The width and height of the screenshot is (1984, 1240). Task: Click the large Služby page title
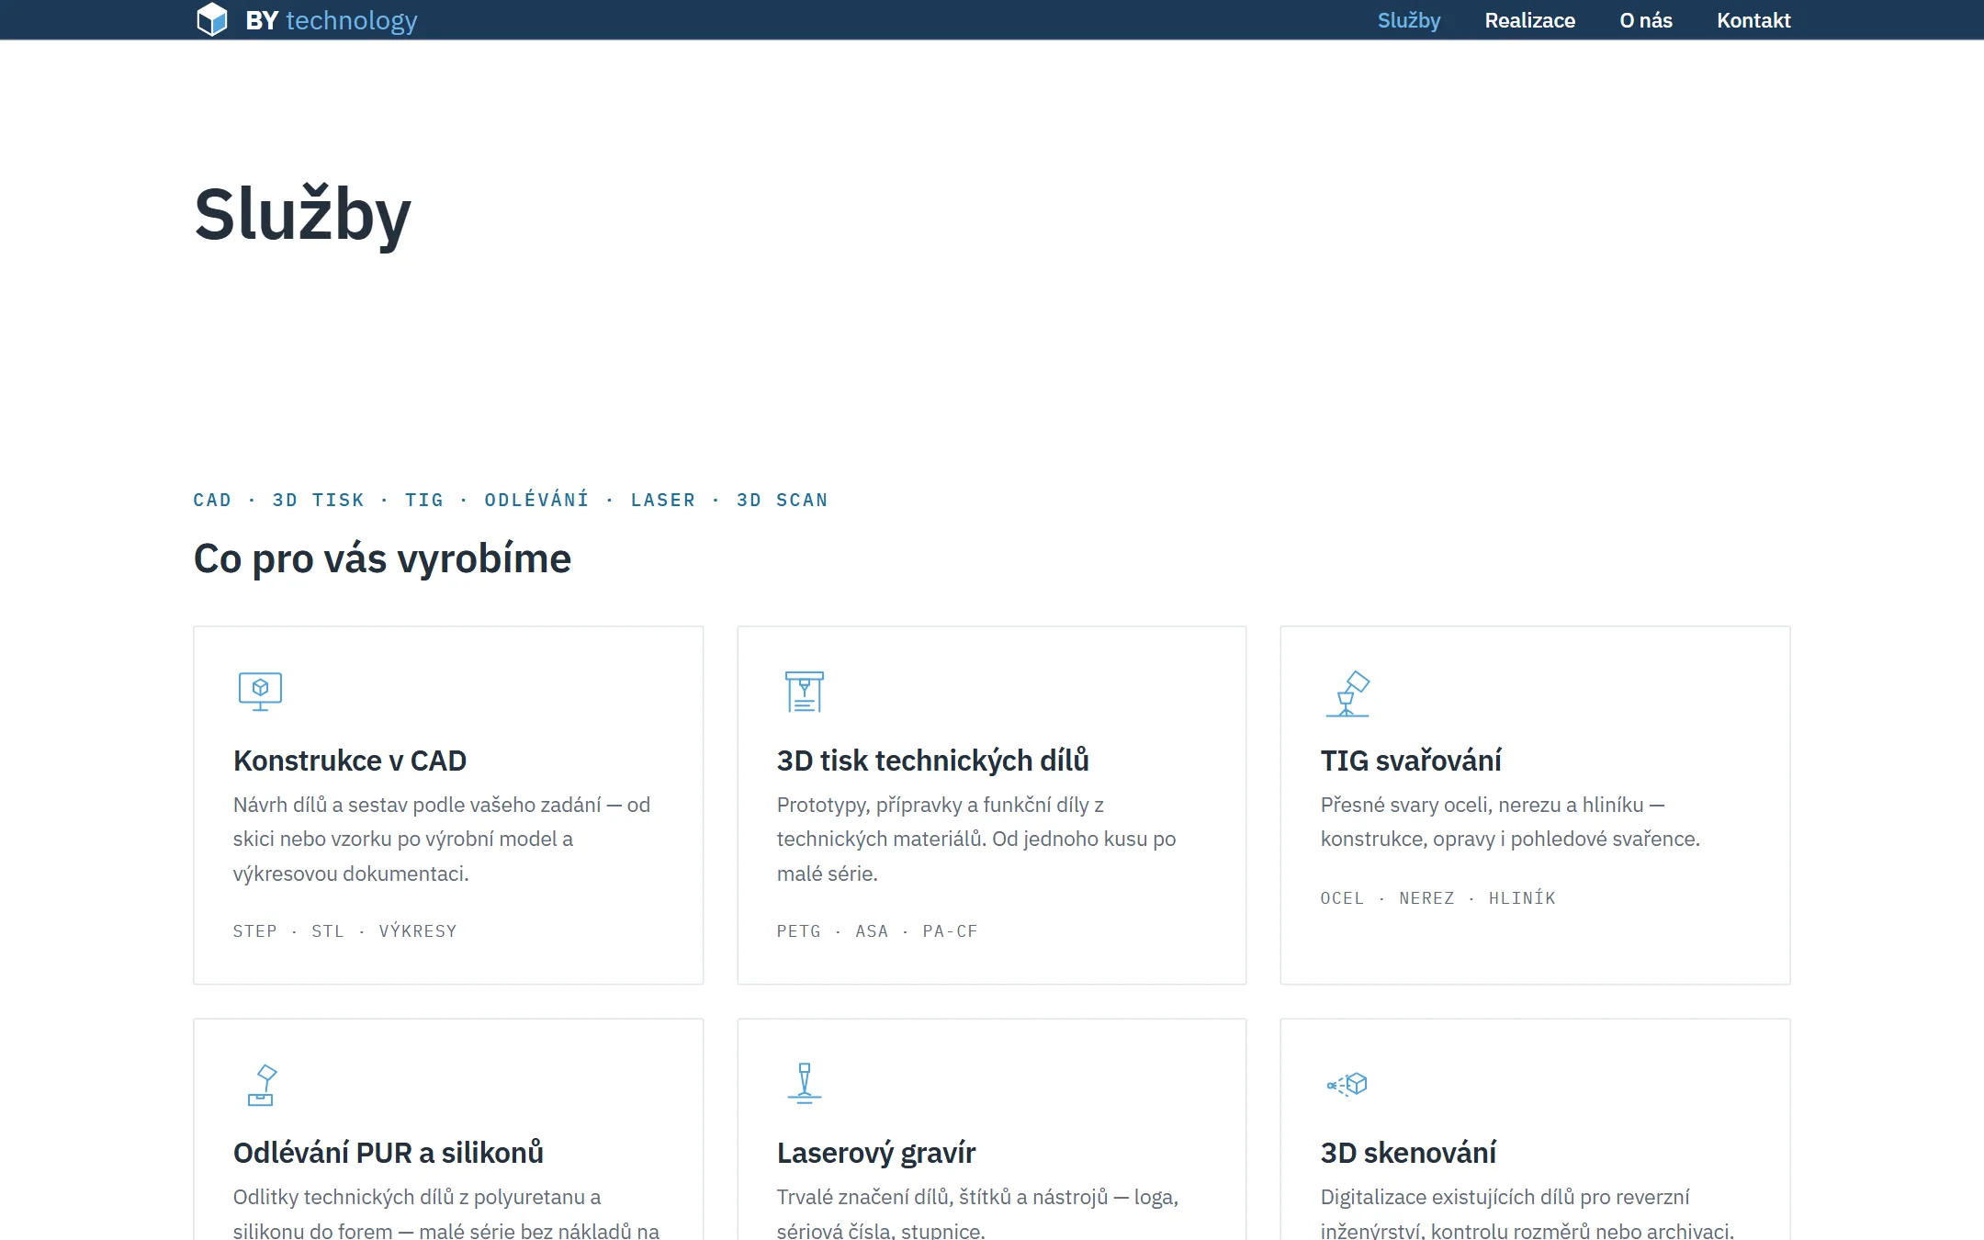[x=302, y=215]
